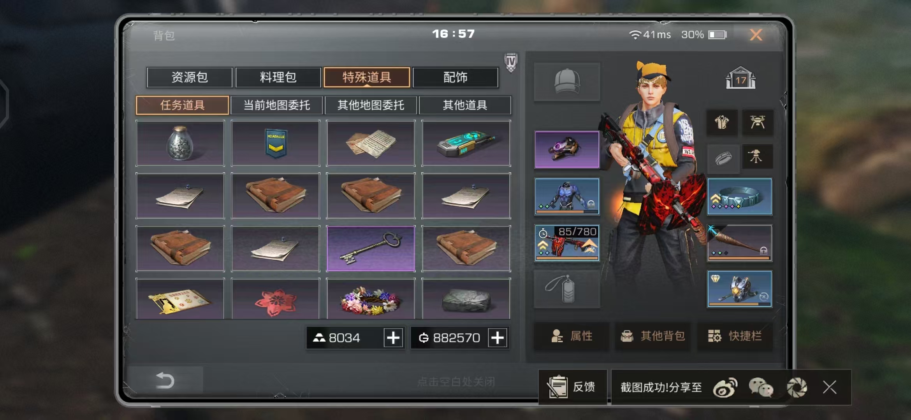This screenshot has width=911, height=420.
Task: Click the empty dog tag slot
Action: 567,289
